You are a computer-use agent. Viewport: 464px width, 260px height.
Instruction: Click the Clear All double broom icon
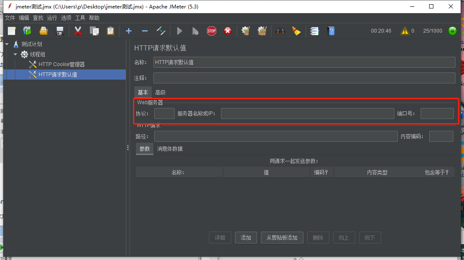click(x=262, y=31)
